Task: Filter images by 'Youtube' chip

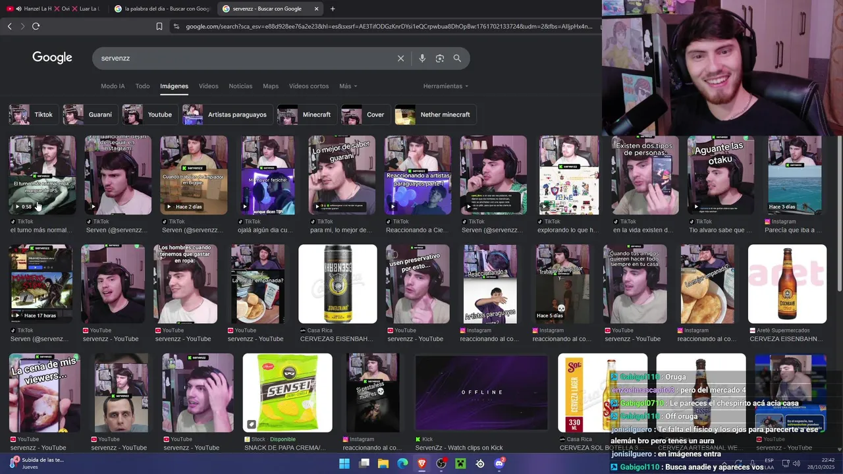Action: click(149, 115)
